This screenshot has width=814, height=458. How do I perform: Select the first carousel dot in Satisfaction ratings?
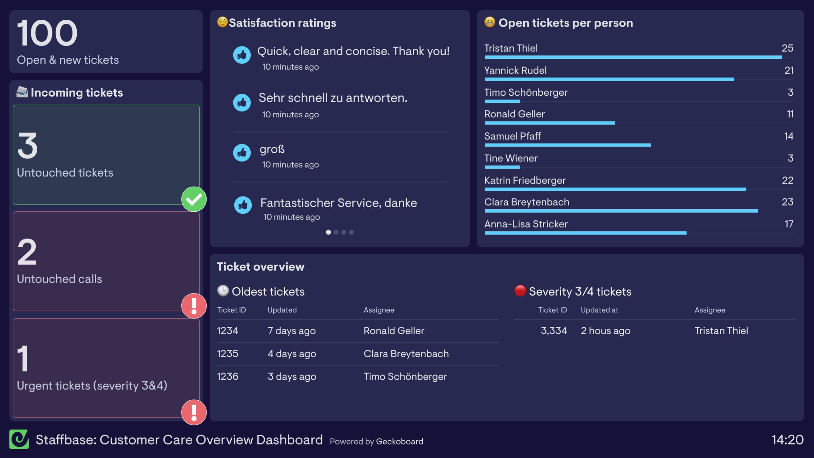pyautogui.click(x=328, y=232)
